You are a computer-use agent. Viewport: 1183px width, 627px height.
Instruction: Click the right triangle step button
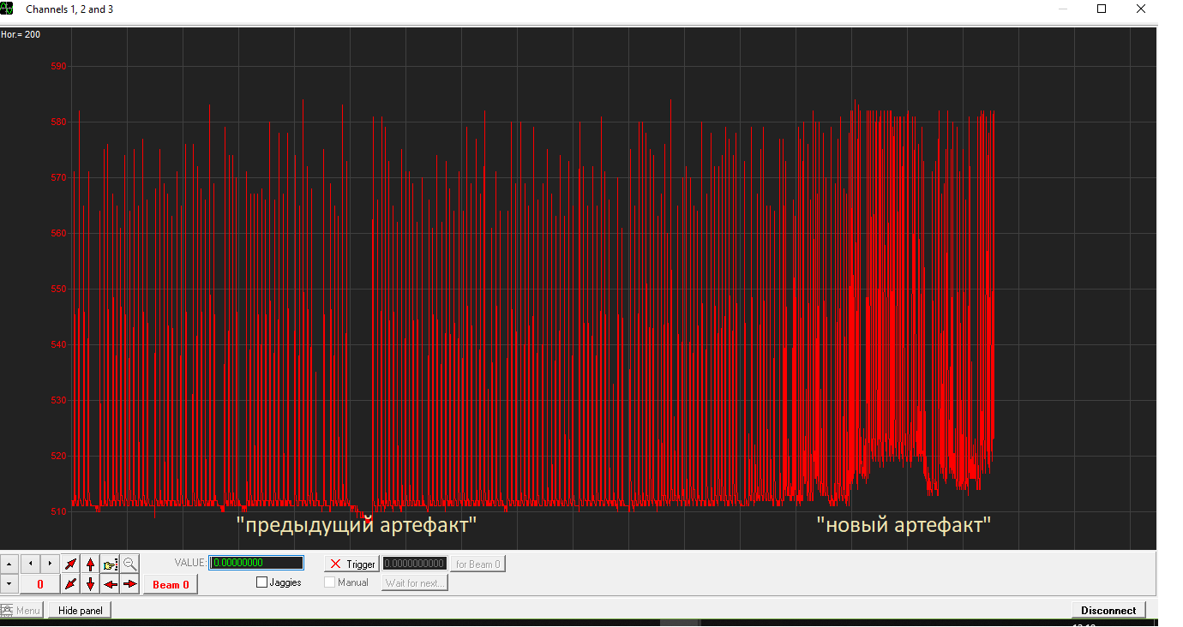click(x=50, y=564)
